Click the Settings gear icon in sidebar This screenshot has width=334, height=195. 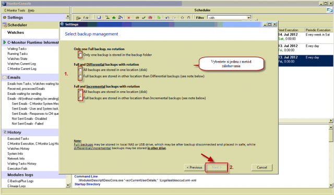[5, 17]
